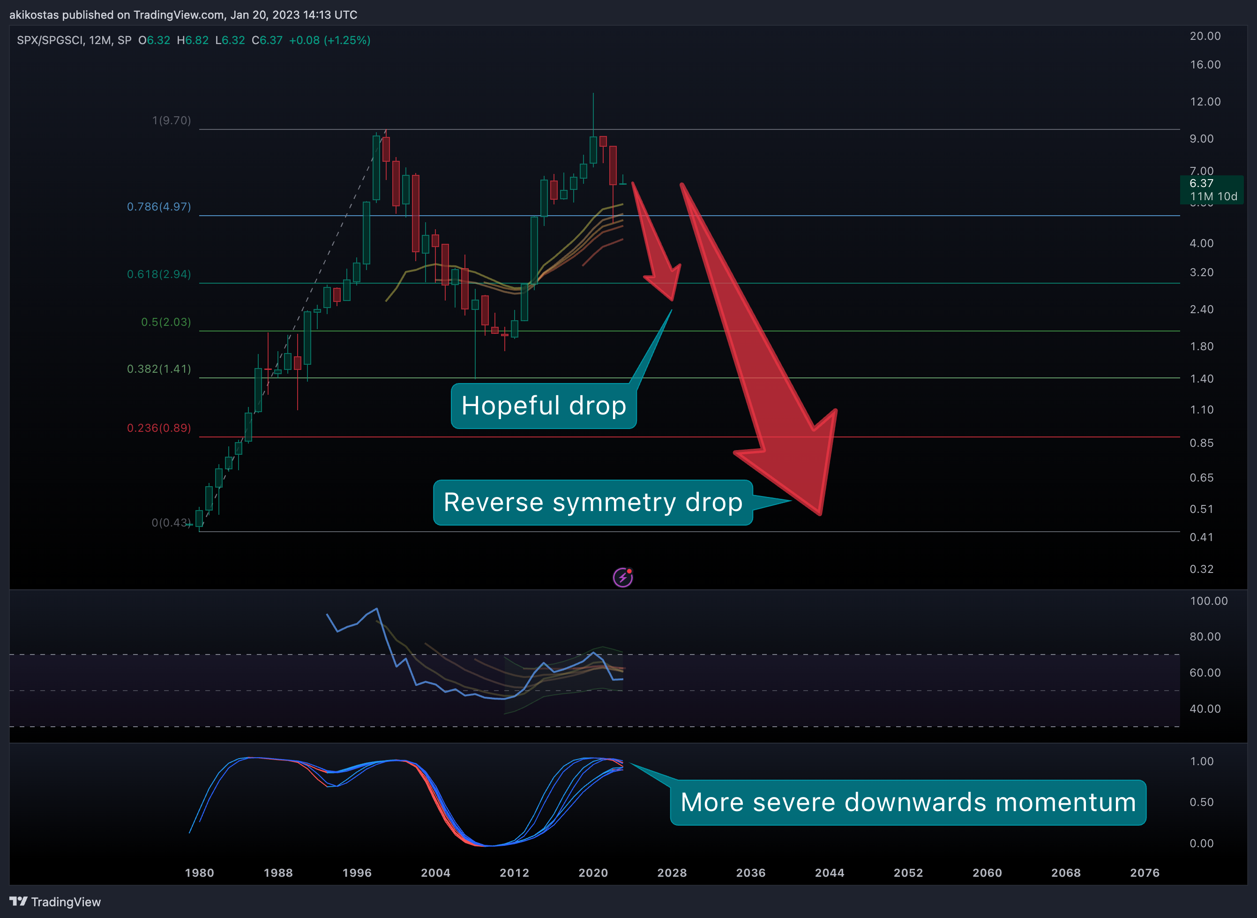Click the 11M 10d countdown label
Viewport: 1257px width, 918px height.
[x=1214, y=196]
